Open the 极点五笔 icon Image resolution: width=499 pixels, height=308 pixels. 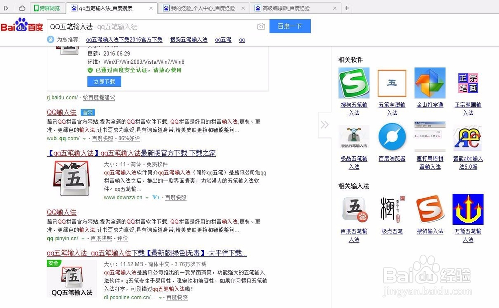392,209
